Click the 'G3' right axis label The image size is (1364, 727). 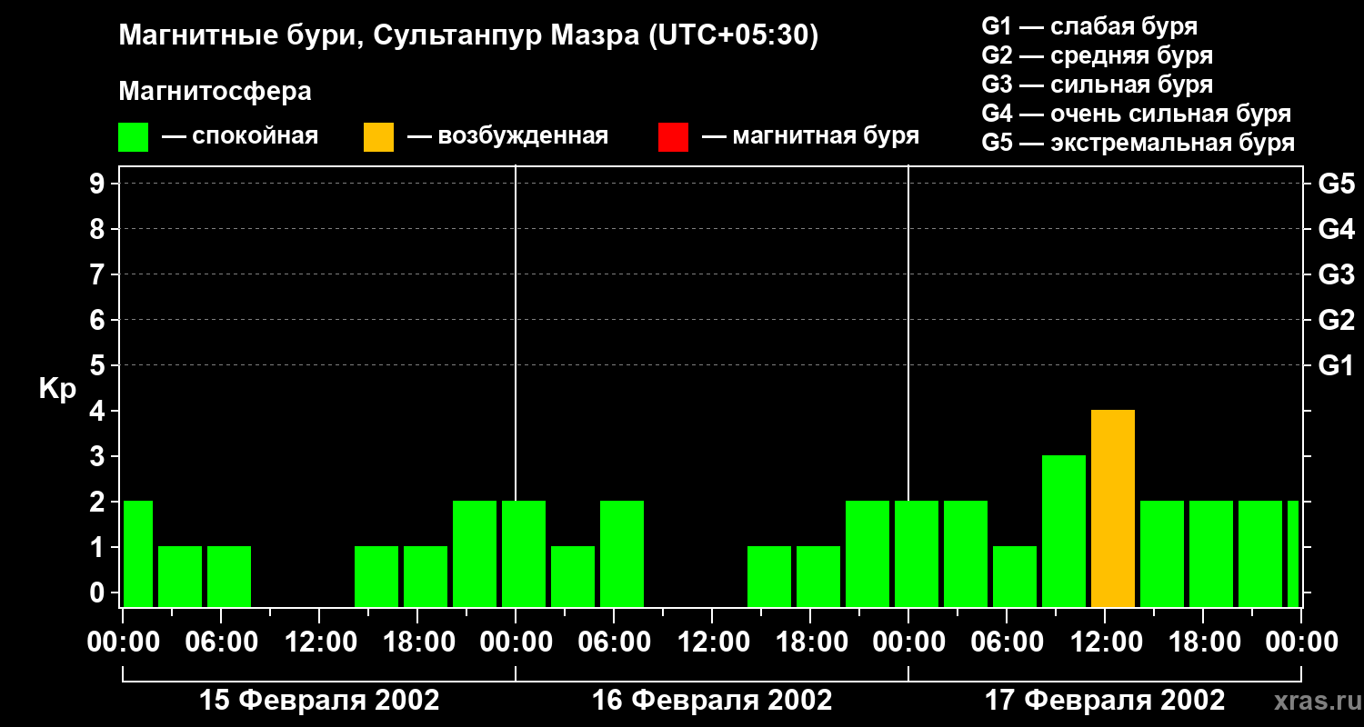click(x=1337, y=275)
